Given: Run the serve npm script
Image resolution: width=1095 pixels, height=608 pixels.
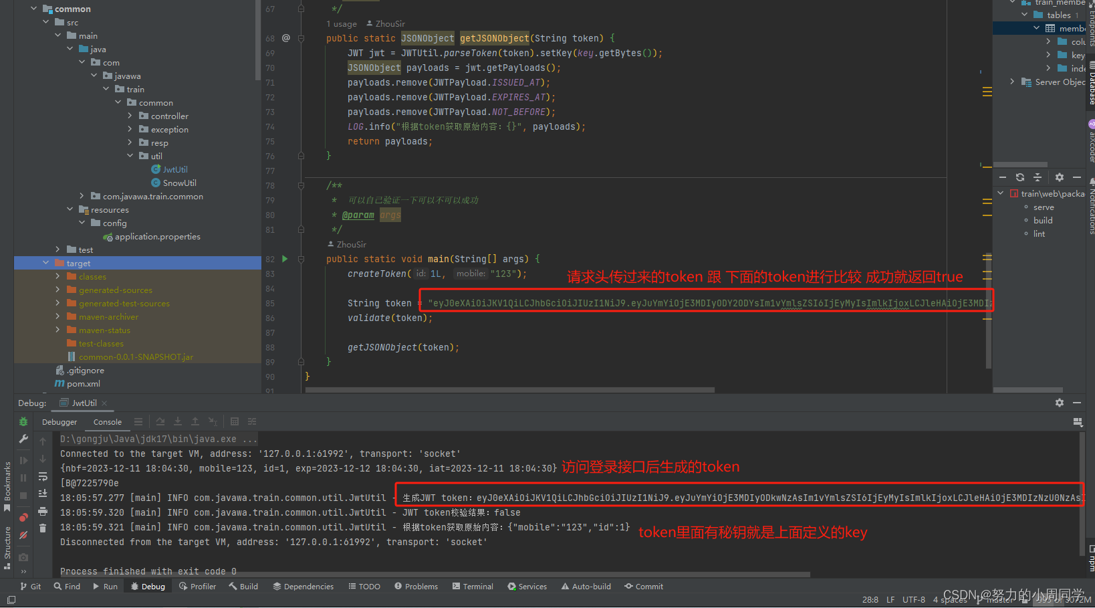Looking at the screenshot, I should pos(1044,207).
